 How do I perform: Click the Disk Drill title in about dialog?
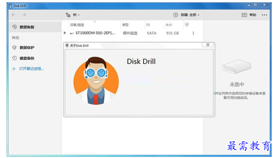point(141,62)
